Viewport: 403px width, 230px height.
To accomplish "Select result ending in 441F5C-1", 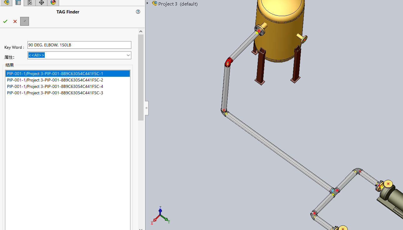I will click(x=68, y=74).
